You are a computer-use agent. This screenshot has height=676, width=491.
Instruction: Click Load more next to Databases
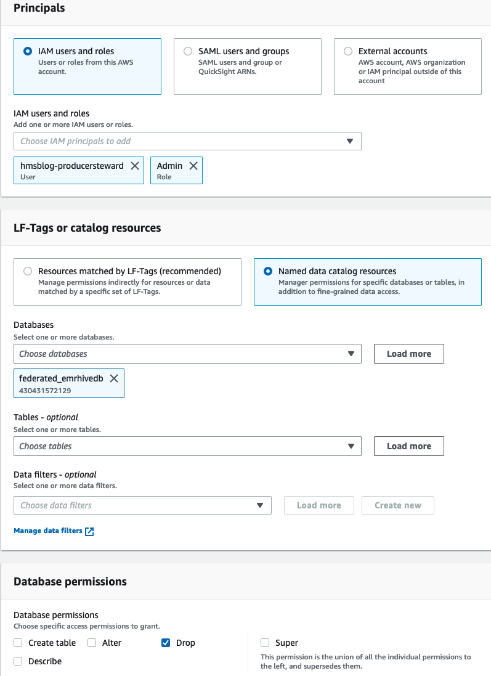click(409, 354)
